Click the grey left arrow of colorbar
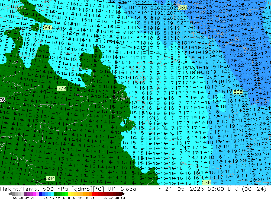 tap(10, 194)
